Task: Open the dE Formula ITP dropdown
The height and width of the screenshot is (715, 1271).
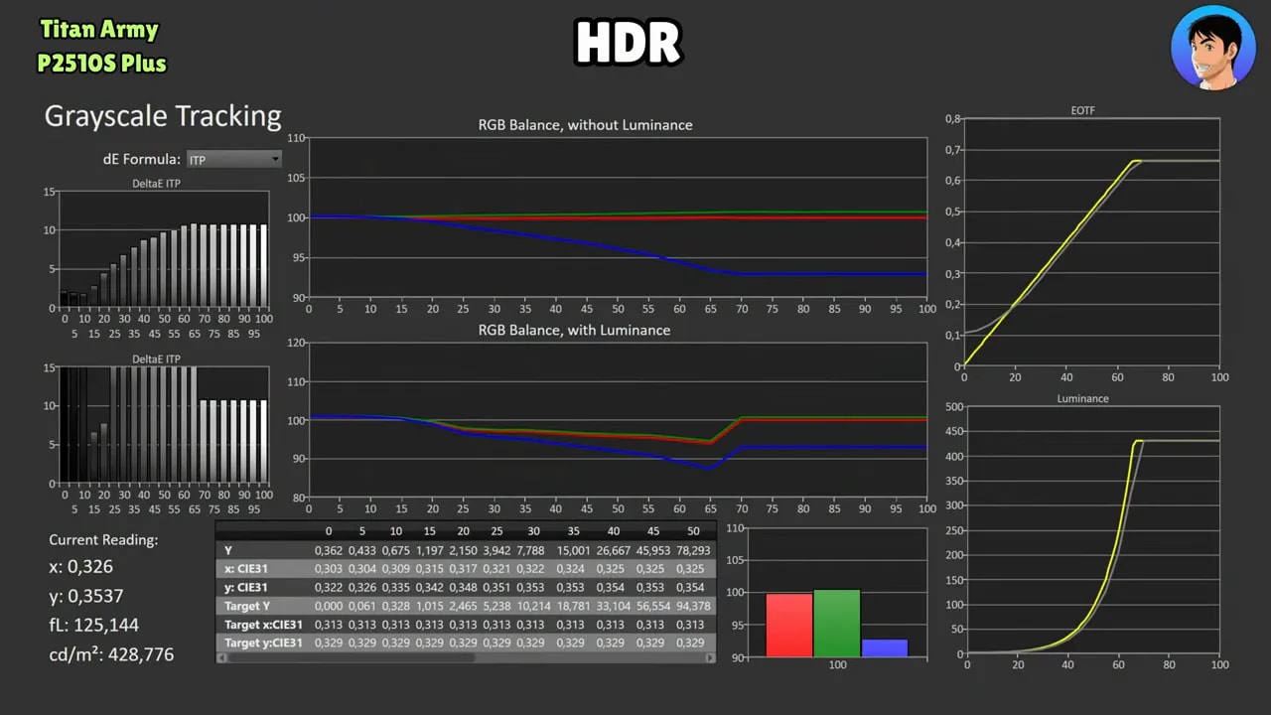Action: click(234, 159)
